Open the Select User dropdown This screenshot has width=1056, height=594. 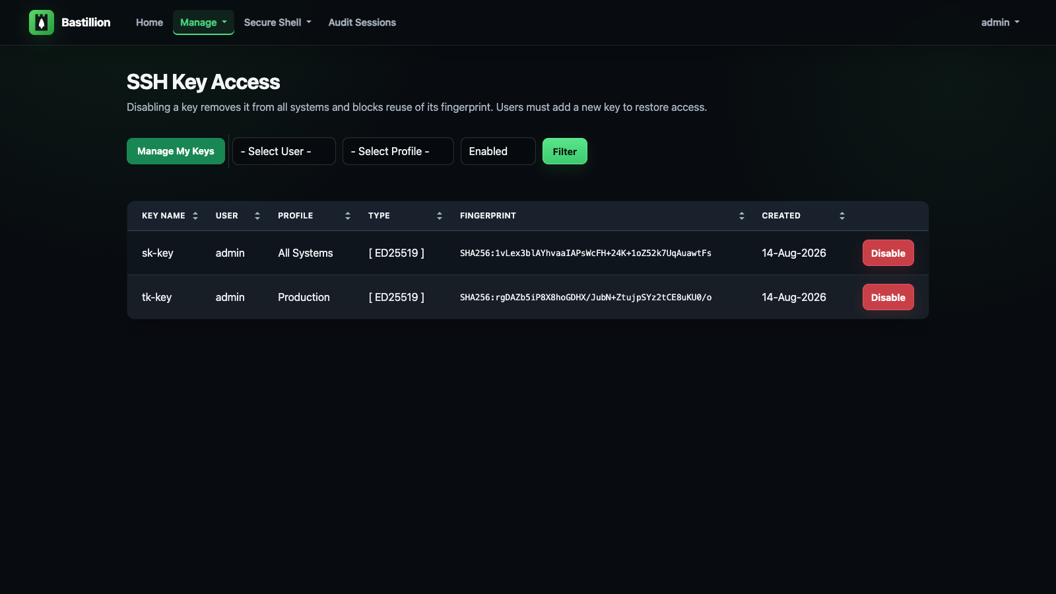[x=284, y=151]
